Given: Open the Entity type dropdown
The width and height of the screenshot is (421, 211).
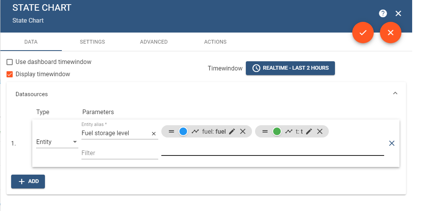Looking at the screenshot, I should coord(56,142).
